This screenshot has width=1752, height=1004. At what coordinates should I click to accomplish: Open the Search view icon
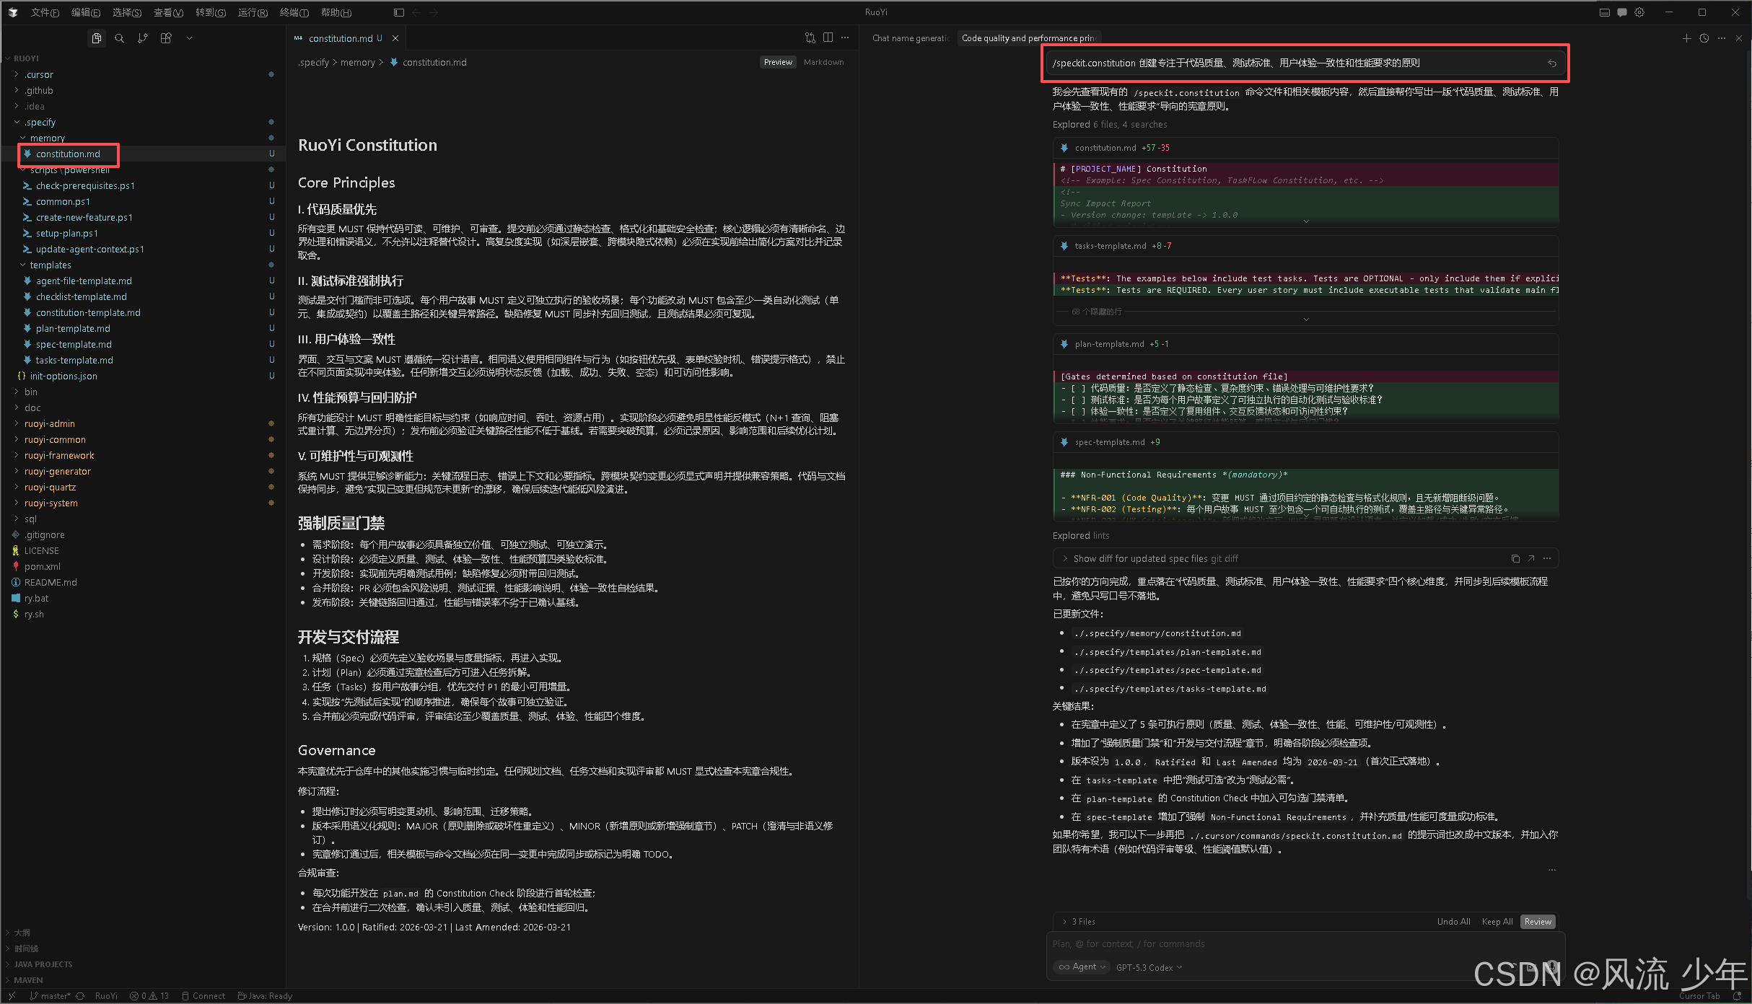119,38
